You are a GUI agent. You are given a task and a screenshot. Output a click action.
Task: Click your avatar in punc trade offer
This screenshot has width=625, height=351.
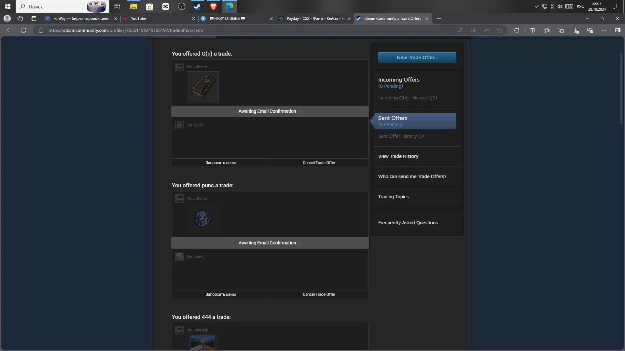pos(179,199)
